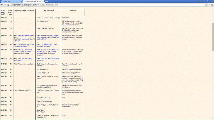Viewport: 214px width, 120px height.
Task: Click the "Comments" column header
Action: 72,11
